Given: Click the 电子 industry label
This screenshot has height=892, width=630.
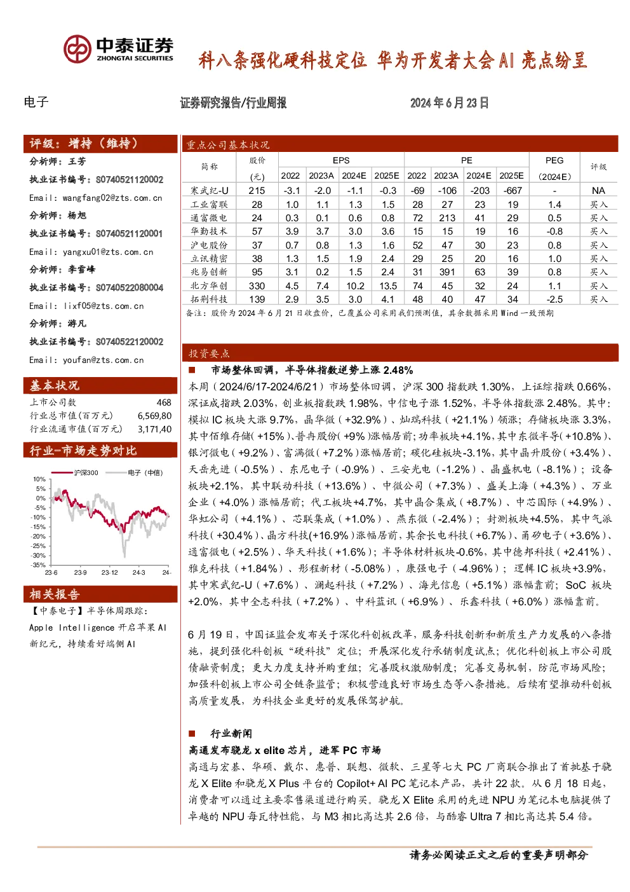Looking at the screenshot, I should [36, 102].
